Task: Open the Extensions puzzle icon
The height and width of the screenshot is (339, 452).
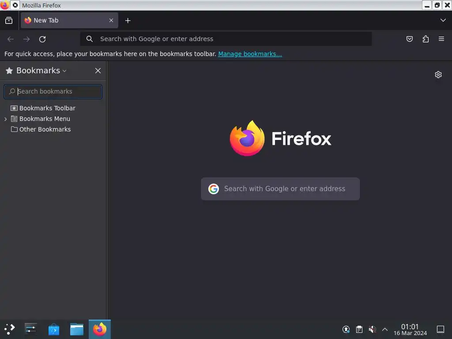Action: 426,39
